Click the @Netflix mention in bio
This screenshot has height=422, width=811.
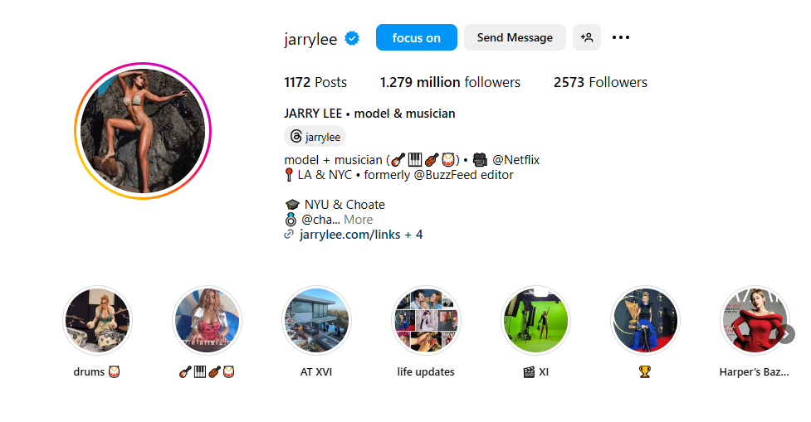pyautogui.click(x=515, y=160)
